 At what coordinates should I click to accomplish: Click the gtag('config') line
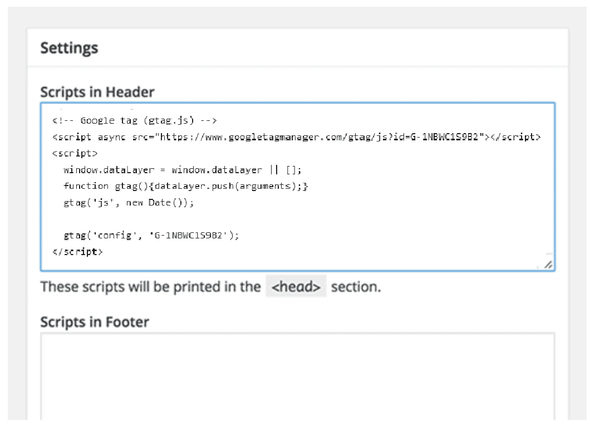pyautogui.click(x=151, y=235)
